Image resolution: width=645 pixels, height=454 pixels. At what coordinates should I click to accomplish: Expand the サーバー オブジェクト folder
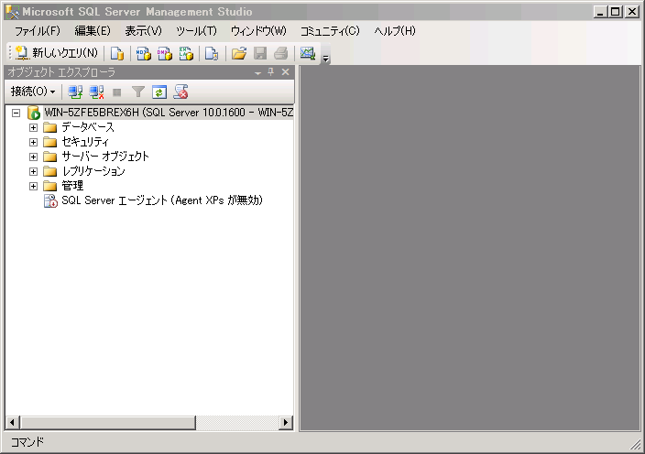(33, 157)
